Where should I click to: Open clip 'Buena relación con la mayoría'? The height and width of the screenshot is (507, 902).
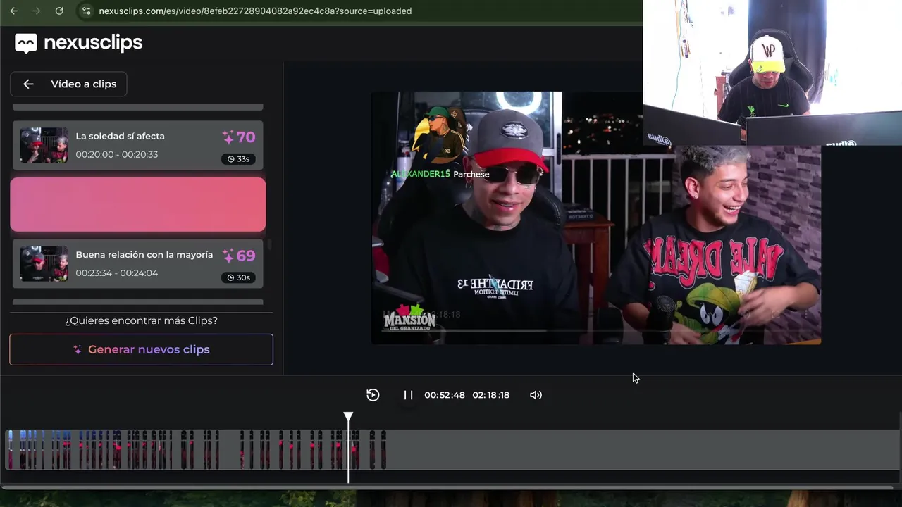pos(137,263)
